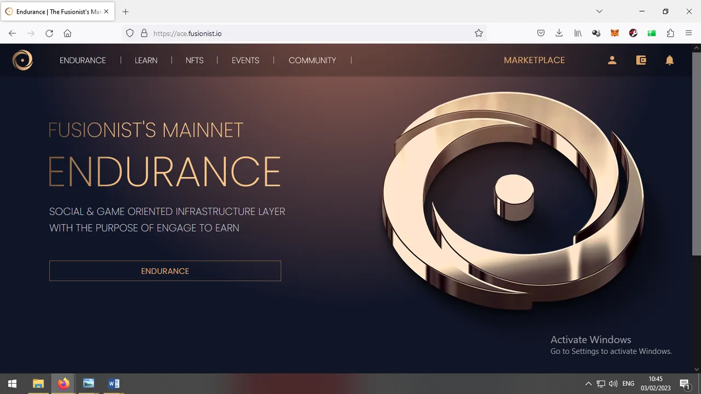Screen dimensions: 701x394
Task: Click the red circular extension icon
Action: [634, 33]
